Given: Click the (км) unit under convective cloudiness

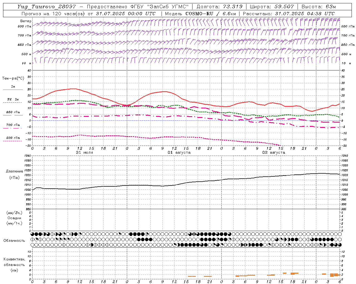Looking at the screenshot, I should coord(14,270).
